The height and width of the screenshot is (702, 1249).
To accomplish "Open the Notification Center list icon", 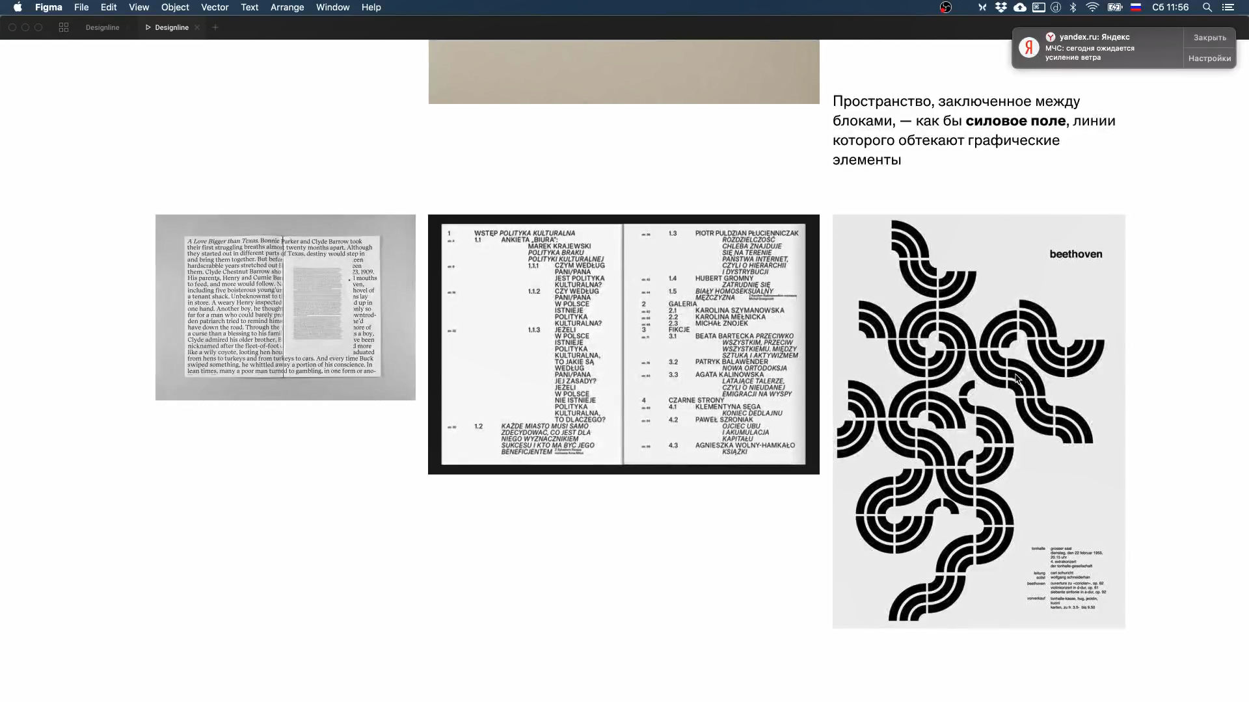I will coord(1228,7).
